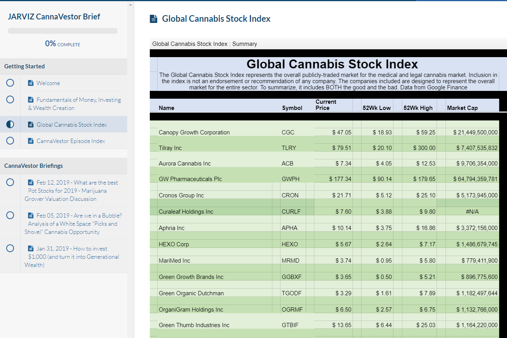This screenshot has height=338, width=507.
Task: Click the Getting Started section header
Action: pos(63,66)
